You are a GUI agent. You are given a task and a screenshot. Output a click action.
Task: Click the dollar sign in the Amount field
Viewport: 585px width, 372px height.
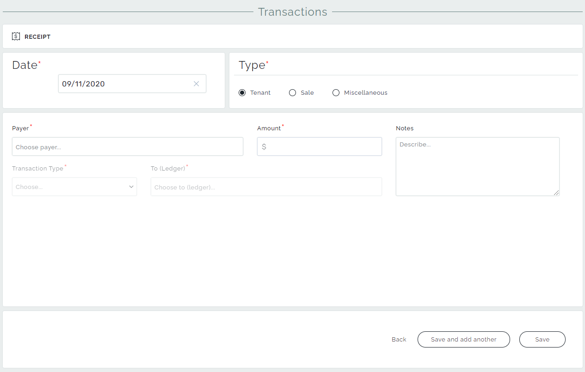point(263,146)
